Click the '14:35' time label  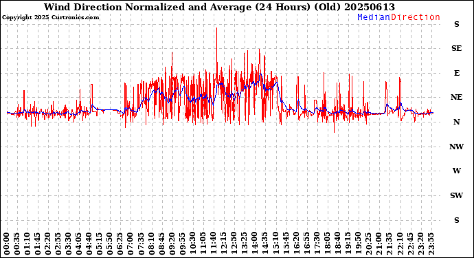pyautogui.click(x=264, y=244)
